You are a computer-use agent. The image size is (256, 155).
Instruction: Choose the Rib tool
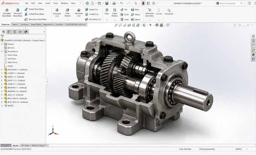click(124, 10)
